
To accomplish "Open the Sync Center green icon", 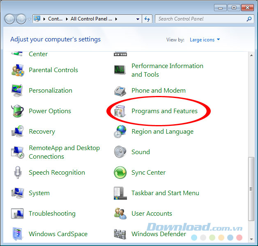I will [x=120, y=173].
